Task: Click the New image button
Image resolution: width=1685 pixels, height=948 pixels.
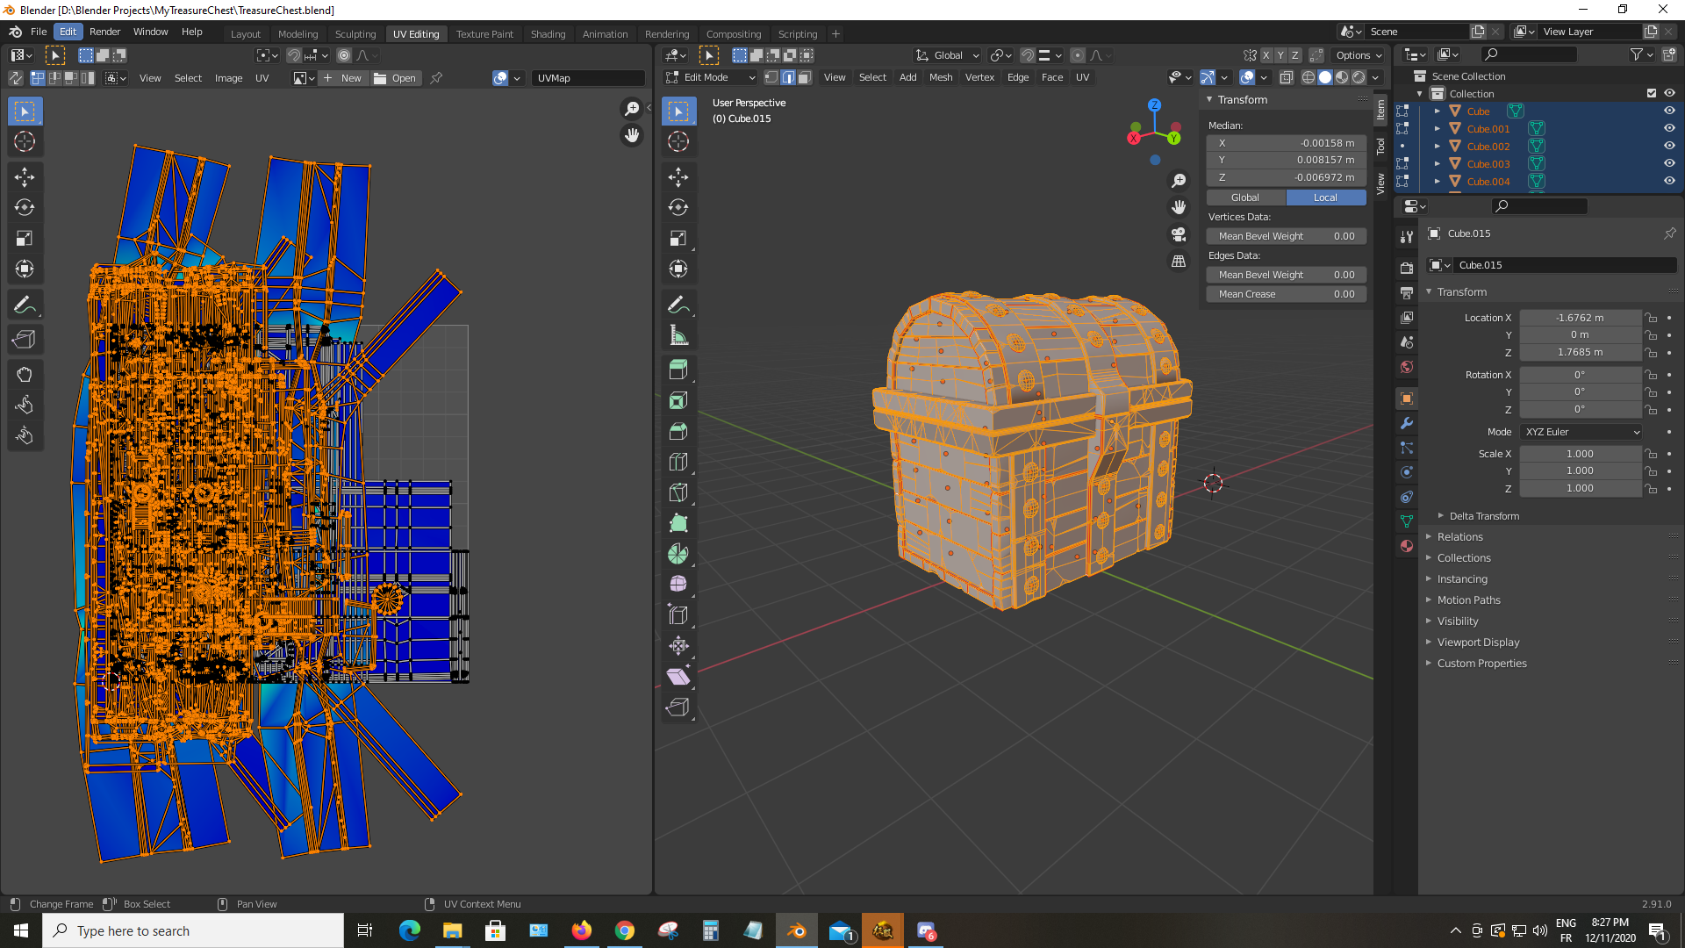Action: [342, 78]
